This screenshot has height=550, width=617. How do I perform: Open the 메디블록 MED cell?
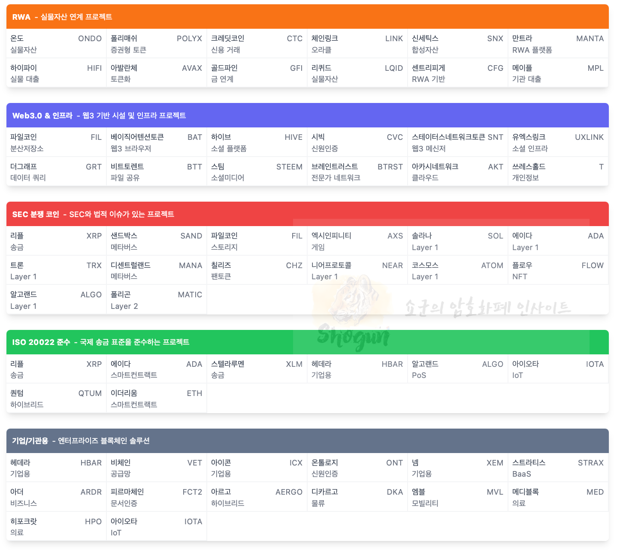(558, 497)
